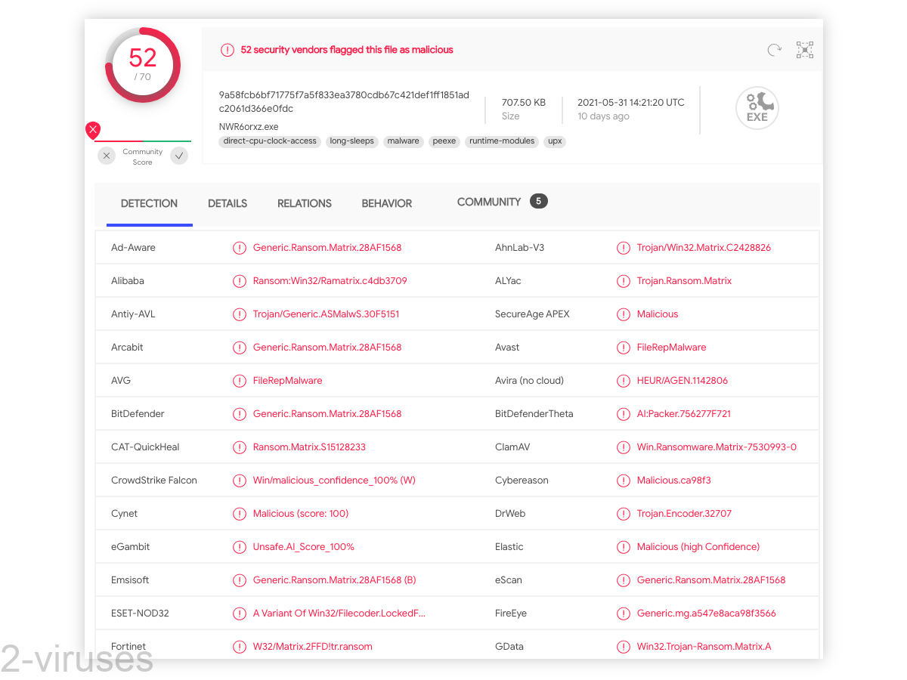This screenshot has height=680, width=907.
Task: Click the community score red-green bar
Action: click(x=143, y=141)
